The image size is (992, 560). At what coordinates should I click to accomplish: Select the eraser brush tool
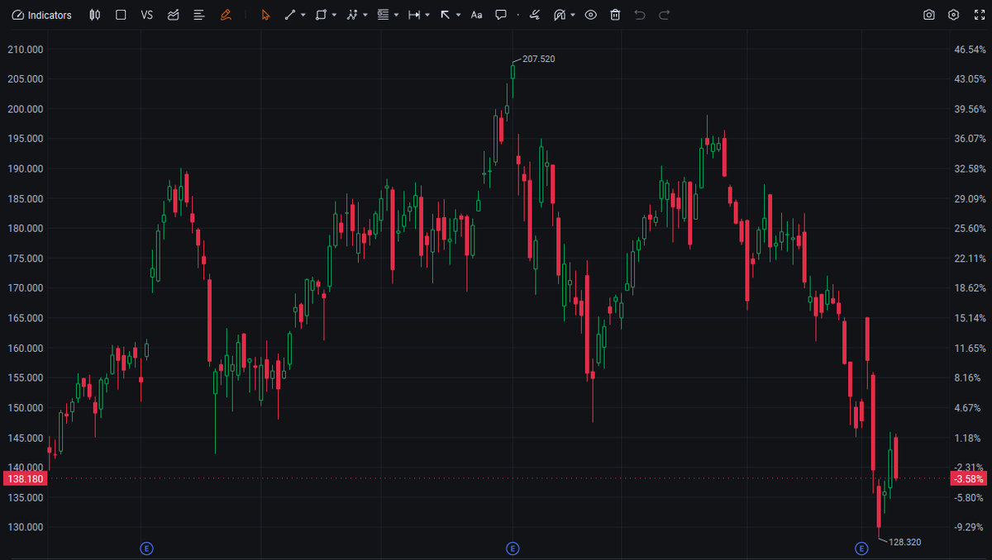coord(535,15)
